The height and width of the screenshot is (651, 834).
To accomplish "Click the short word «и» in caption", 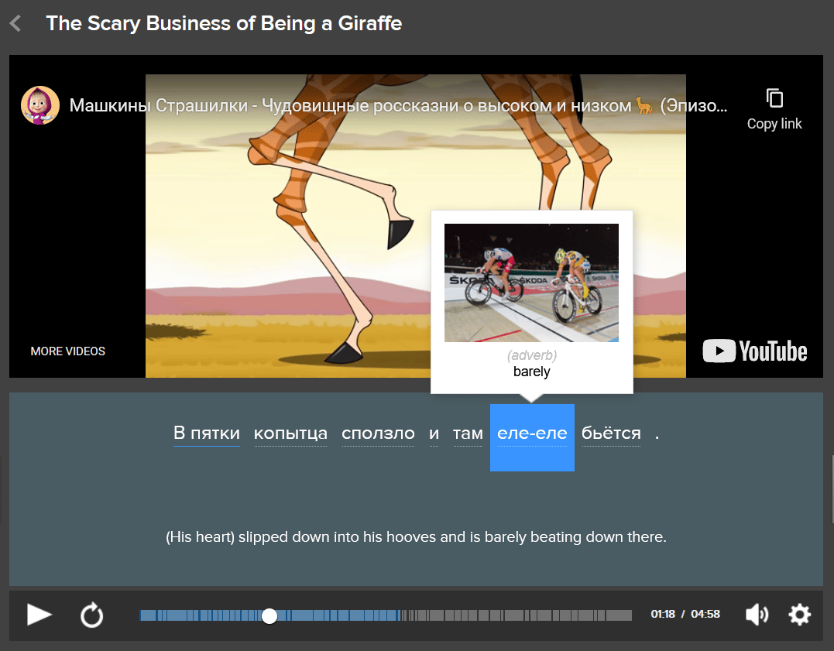I will (x=434, y=433).
